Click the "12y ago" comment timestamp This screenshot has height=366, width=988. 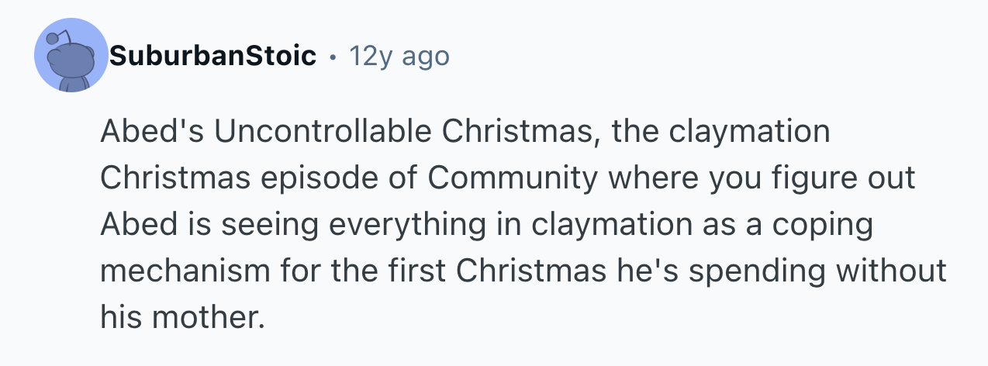399,56
